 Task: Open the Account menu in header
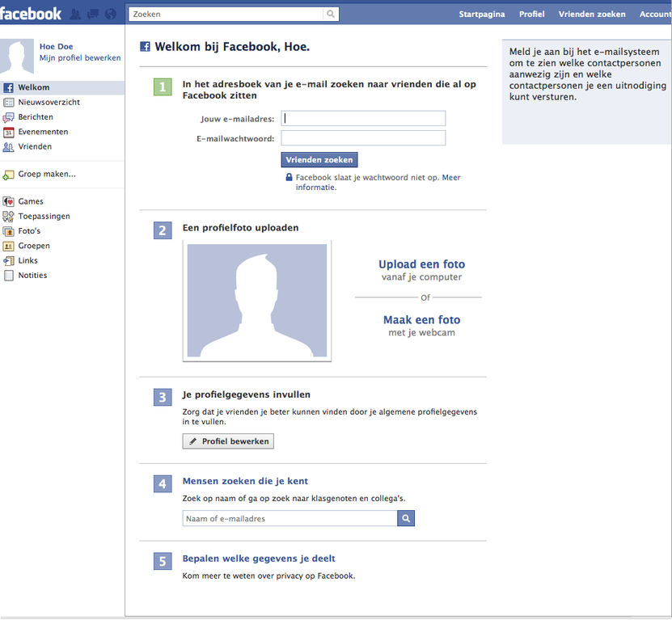(x=654, y=15)
